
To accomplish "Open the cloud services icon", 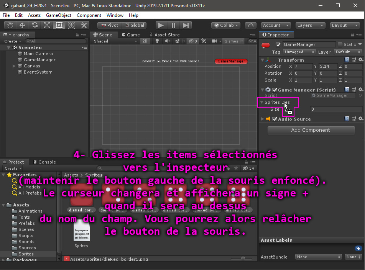I will click(x=250, y=25).
